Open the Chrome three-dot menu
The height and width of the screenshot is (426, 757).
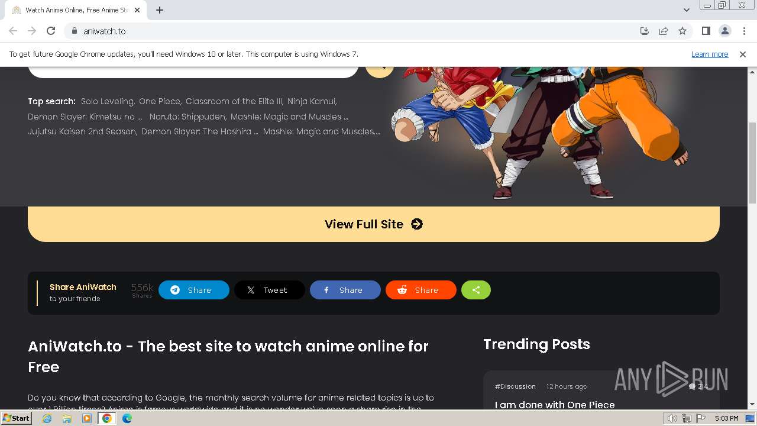click(744, 31)
